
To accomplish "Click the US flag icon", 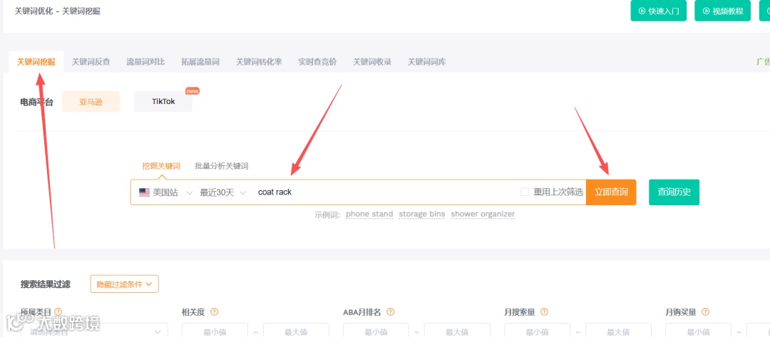I will pos(144,192).
